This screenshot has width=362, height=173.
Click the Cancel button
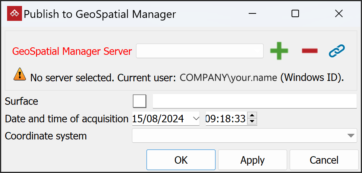point(324,160)
